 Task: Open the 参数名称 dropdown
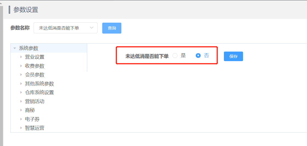[66, 28]
